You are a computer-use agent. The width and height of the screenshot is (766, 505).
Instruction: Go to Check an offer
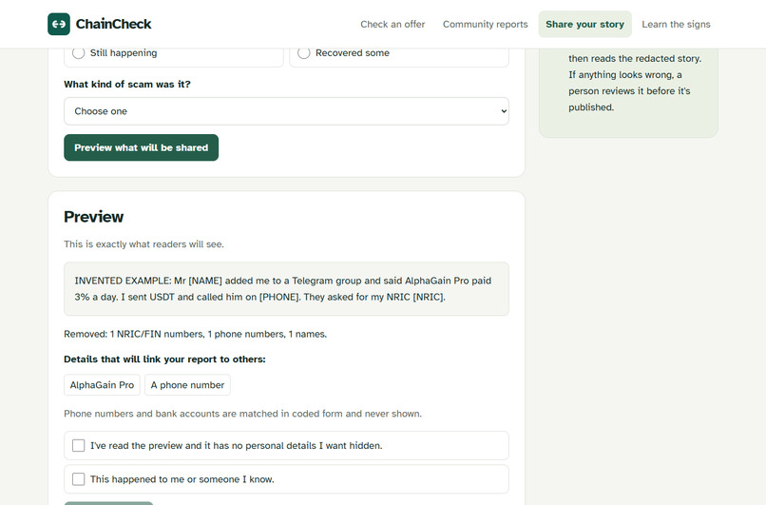(393, 24)
